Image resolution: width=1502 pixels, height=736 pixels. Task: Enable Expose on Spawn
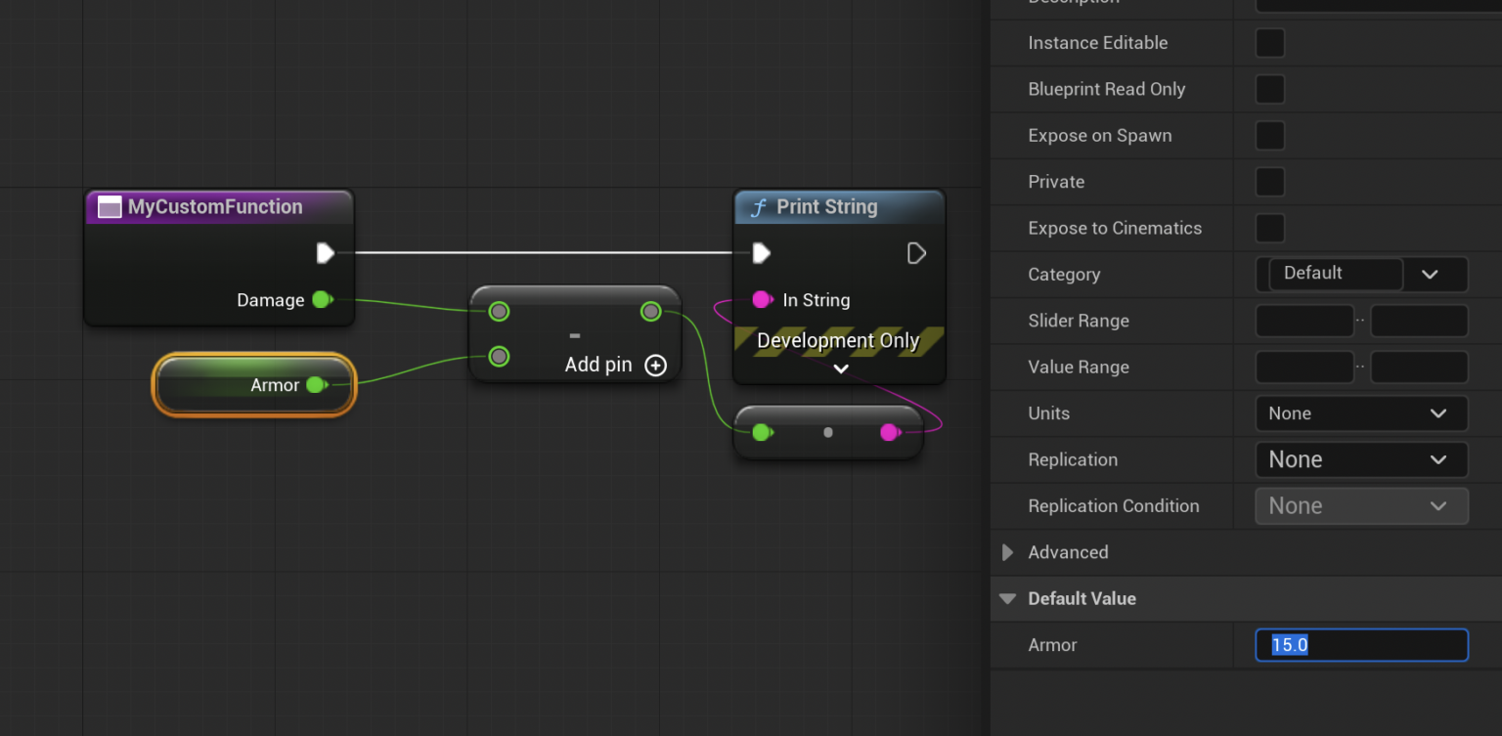(x=1269, y=135)
